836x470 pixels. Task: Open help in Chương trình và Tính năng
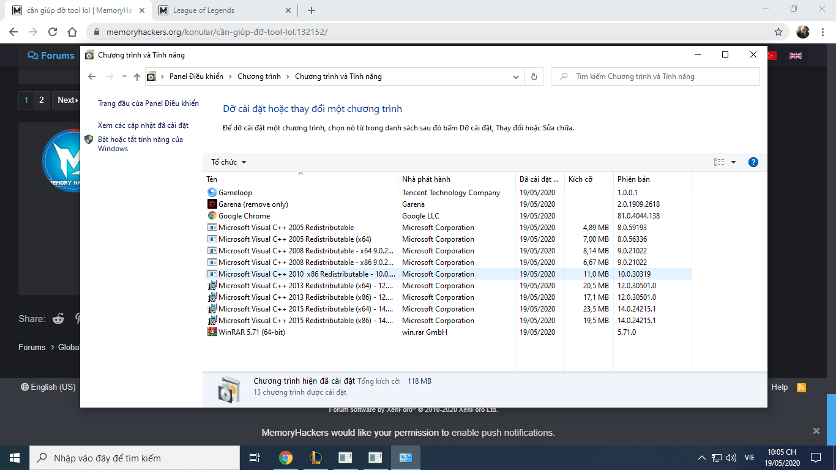pyautogui.click(x=753, y=162)
